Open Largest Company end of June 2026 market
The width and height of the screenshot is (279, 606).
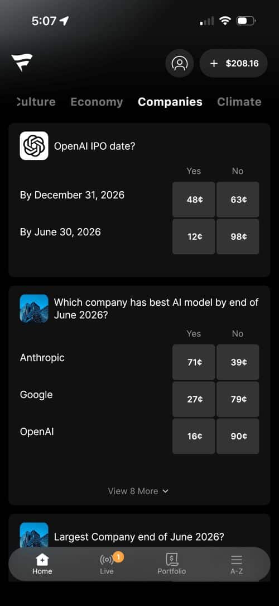139,537
